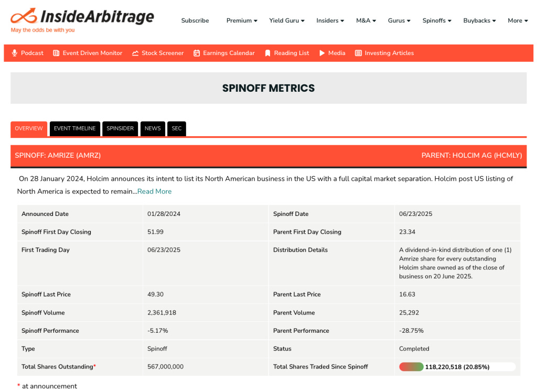Click the 118,220,518 (20.85%) traded value
Screen dimensions: 537x392
tap(457, 367)
